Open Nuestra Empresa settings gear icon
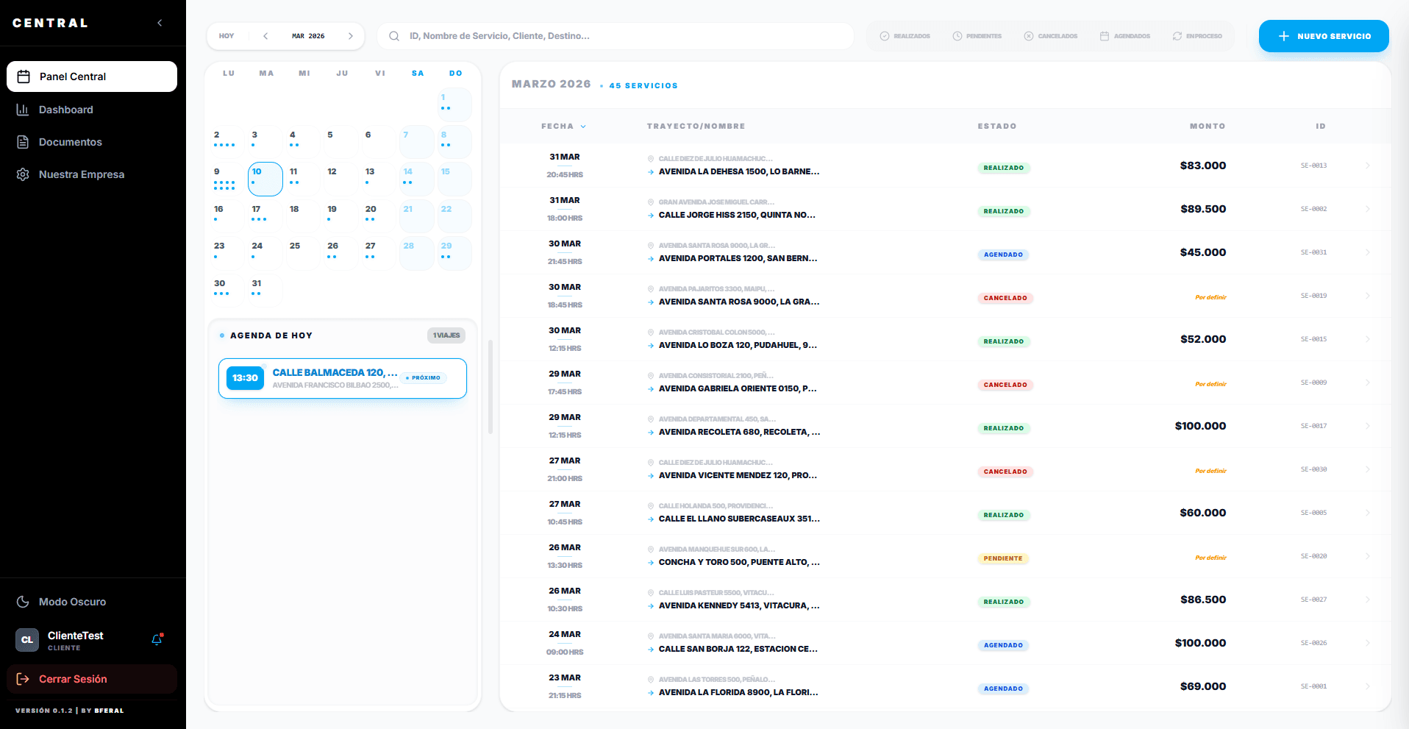This screenshot has width=1409, height=729. click(x=23, y=174)
